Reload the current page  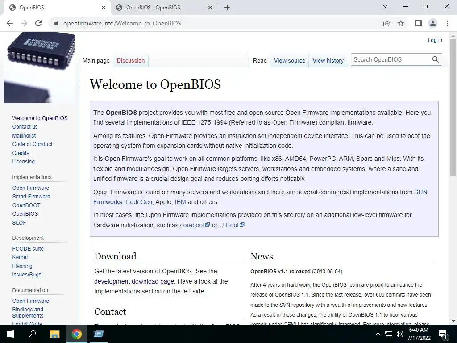38,23
